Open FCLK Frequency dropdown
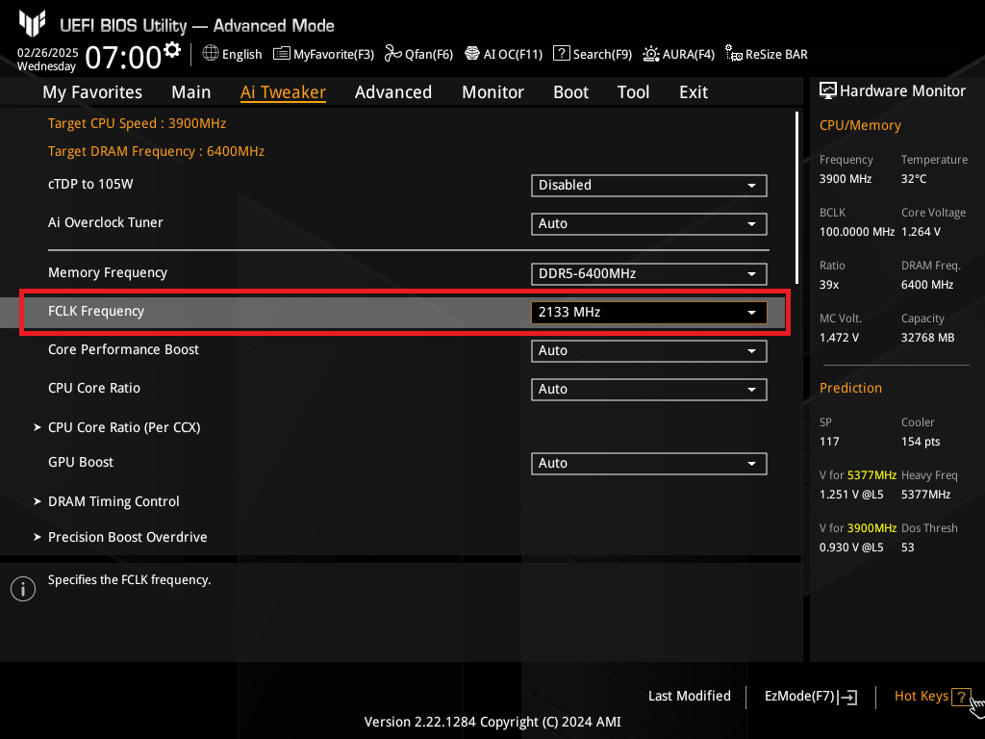Screen dimensions: 985x739 (649, 313)
